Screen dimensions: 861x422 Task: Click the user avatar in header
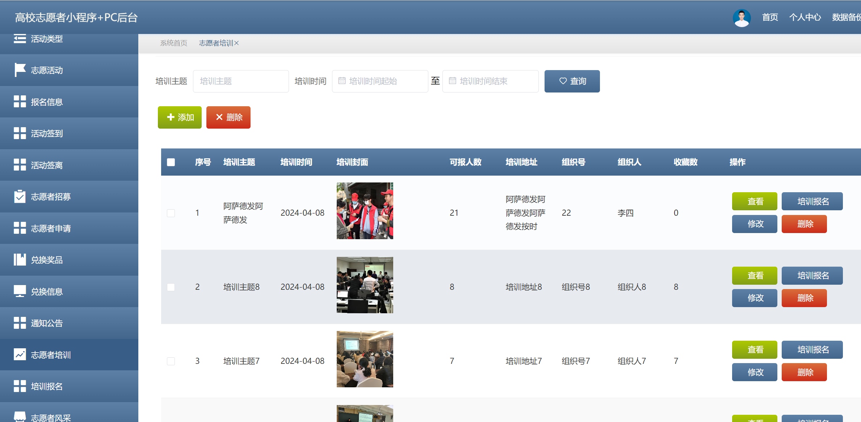pos(742,17)
